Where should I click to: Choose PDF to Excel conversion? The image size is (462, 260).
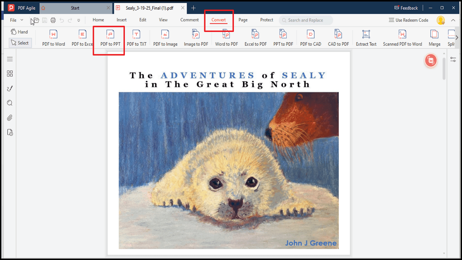pyautogui.click(x=82, y=38)
